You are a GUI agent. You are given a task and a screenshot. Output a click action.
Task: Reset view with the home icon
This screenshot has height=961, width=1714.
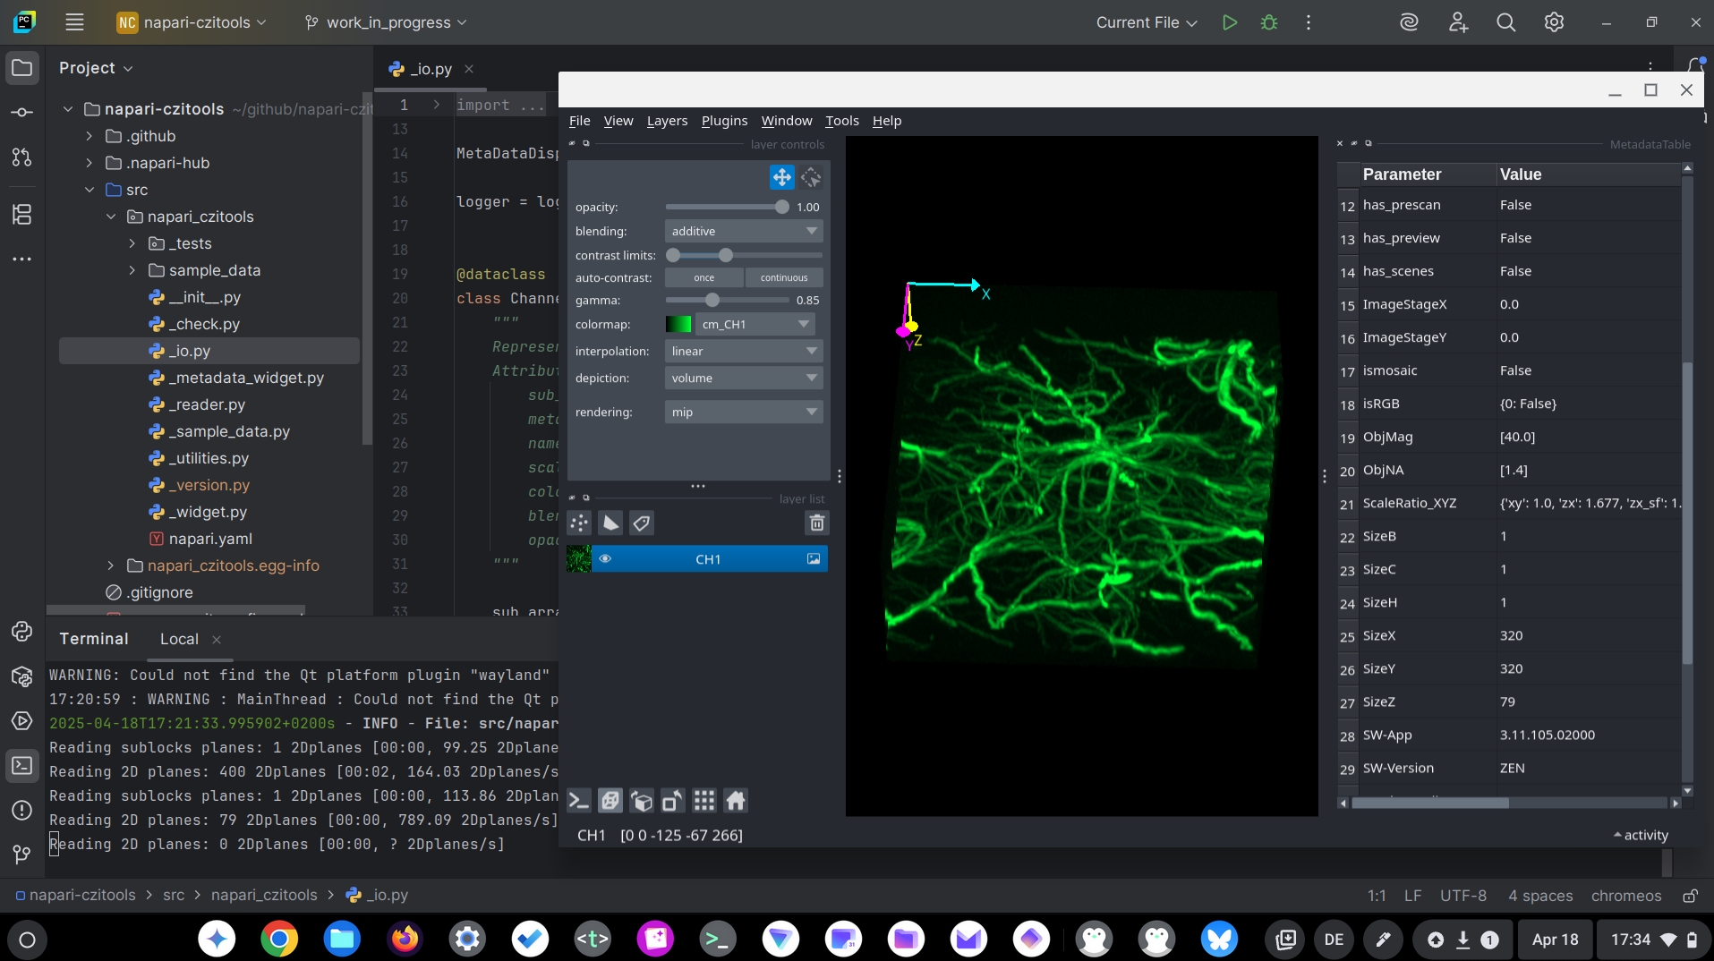(x=736, y=801)
